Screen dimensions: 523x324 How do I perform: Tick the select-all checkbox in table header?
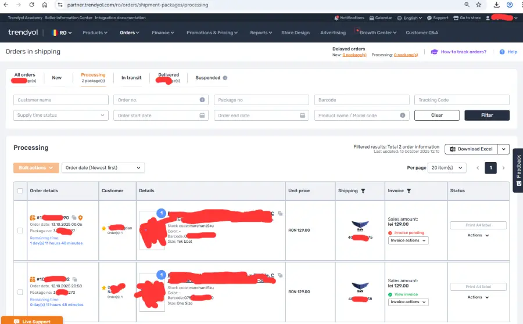[20, 190]
